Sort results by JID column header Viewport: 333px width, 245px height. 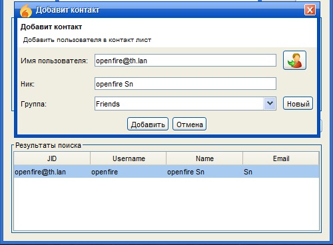click(52, 158)
